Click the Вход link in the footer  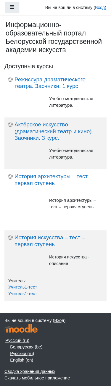click(59, 320)
